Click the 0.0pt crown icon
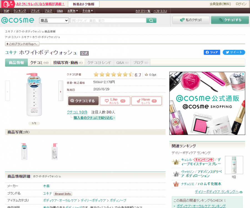Image resolution: width=250 pixels, height=208 pixels. [146, 75]
